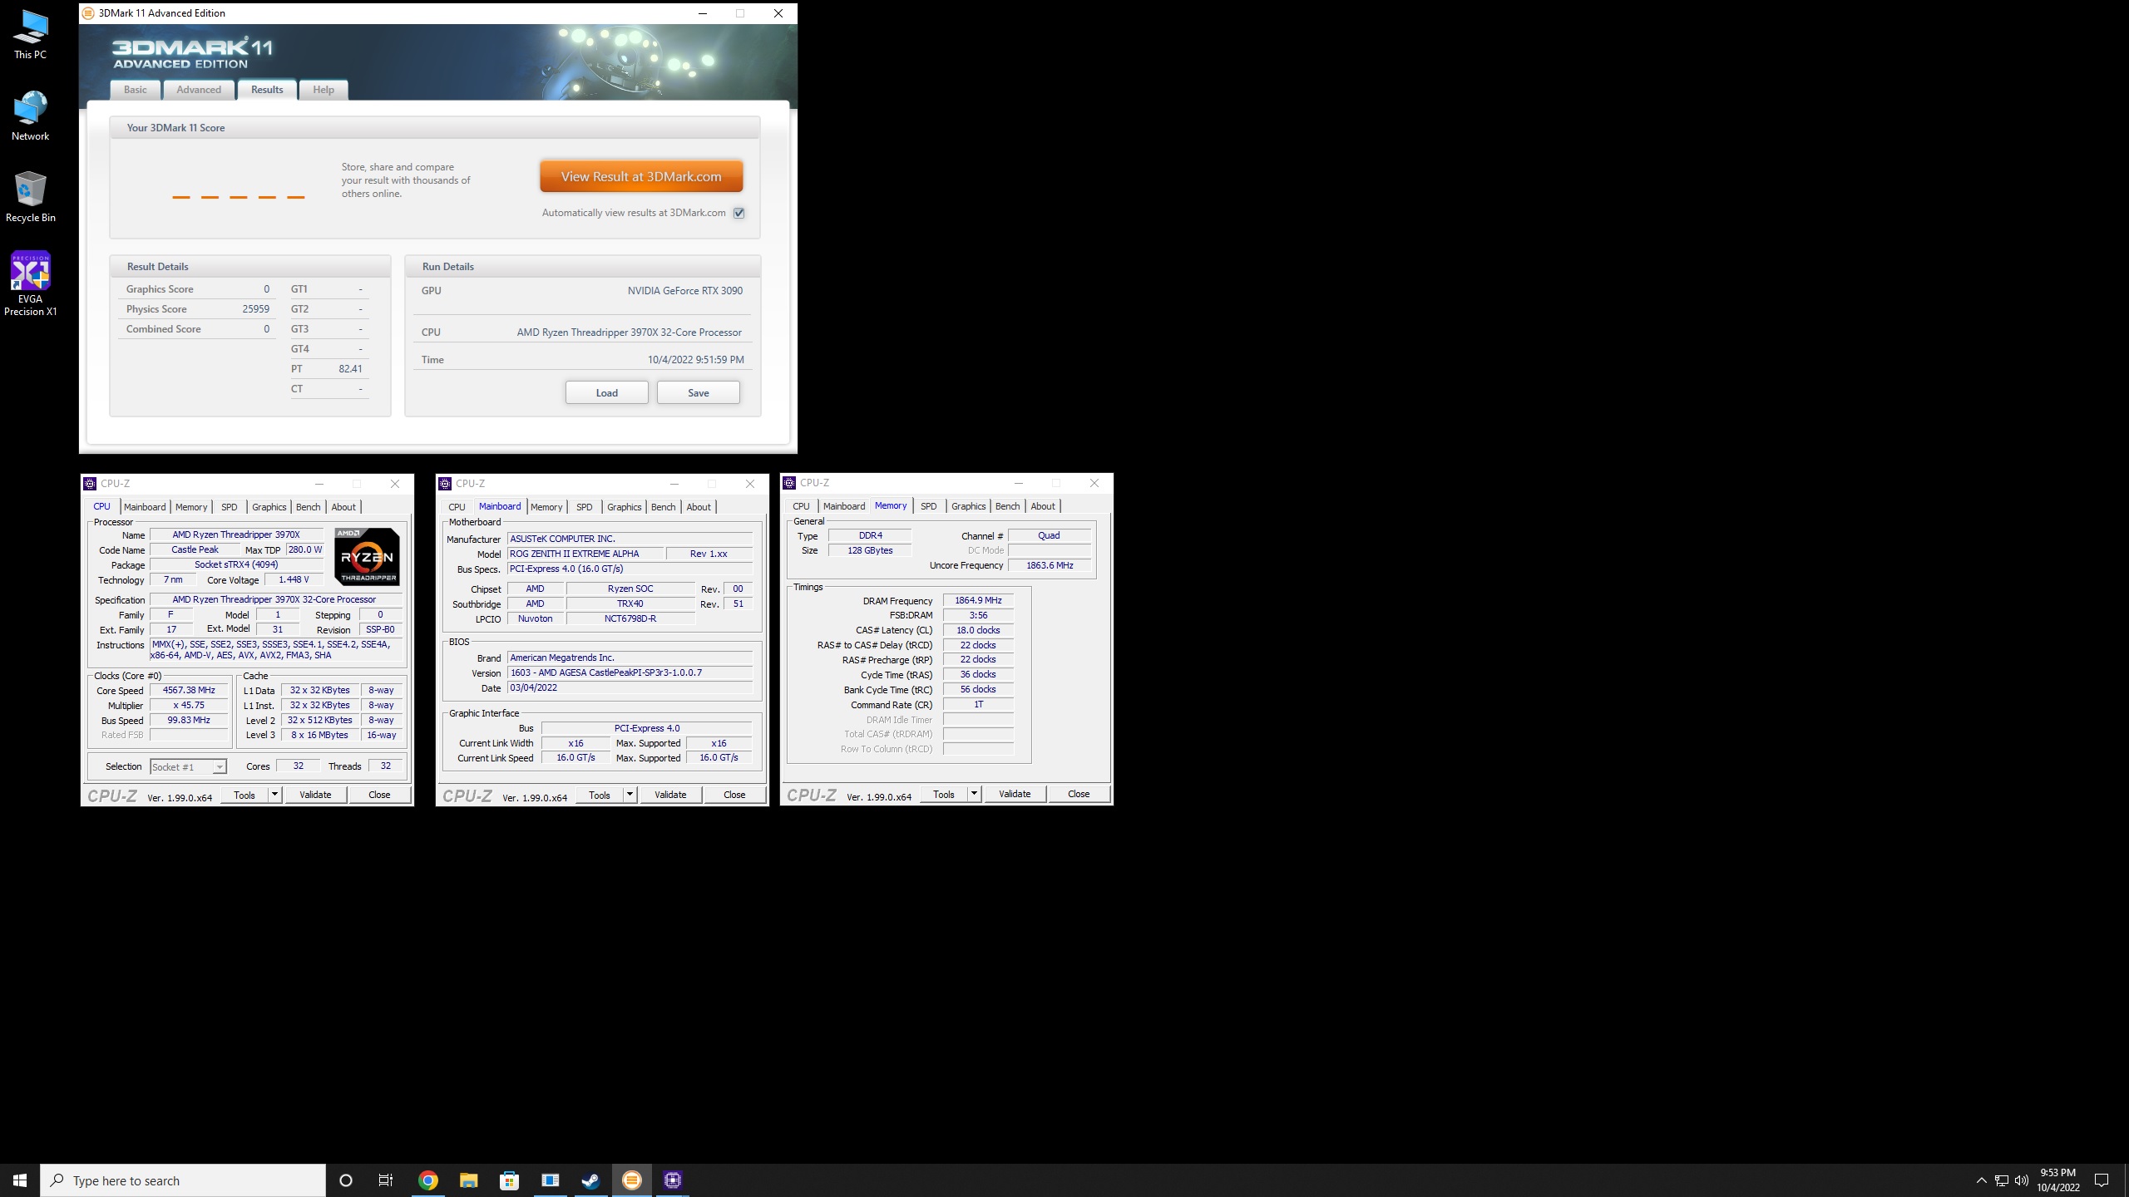The image size is (2129, 1197).
Task: Click the Core Voltage value 1.448 V
Action: pyautogui.click(x=294, y=580)
